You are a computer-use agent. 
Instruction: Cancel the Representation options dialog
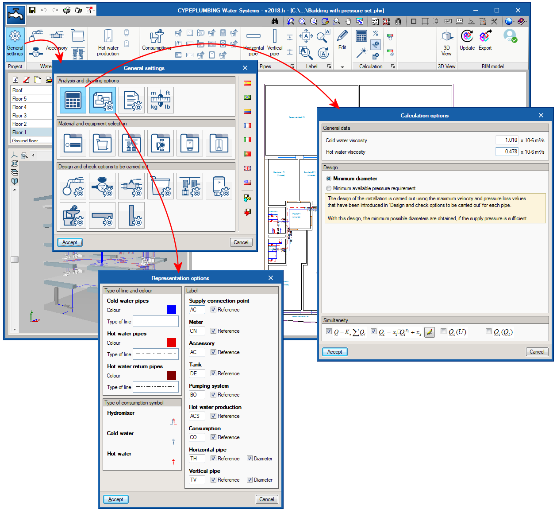267,499
